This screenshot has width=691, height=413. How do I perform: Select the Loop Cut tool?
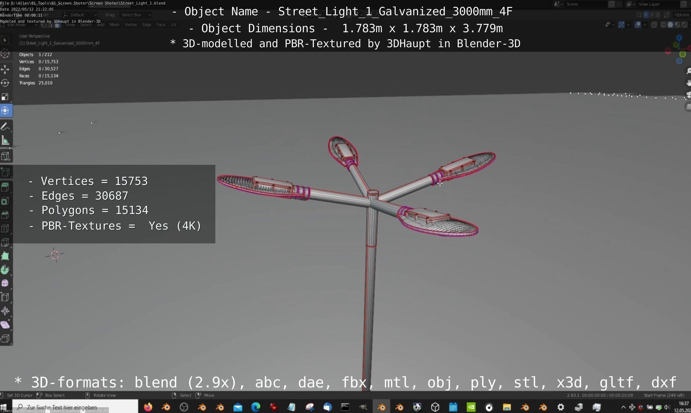click(5, 229)
